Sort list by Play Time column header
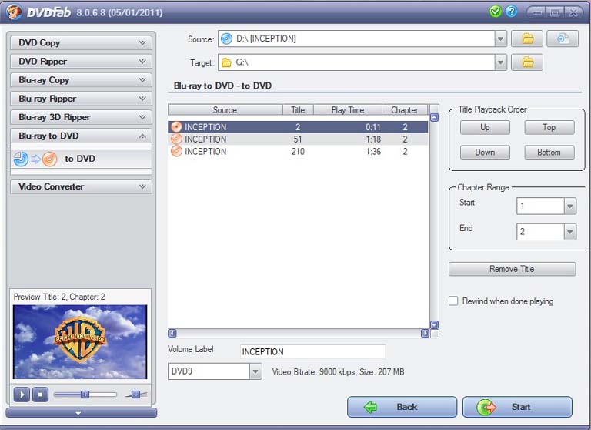 348,110
